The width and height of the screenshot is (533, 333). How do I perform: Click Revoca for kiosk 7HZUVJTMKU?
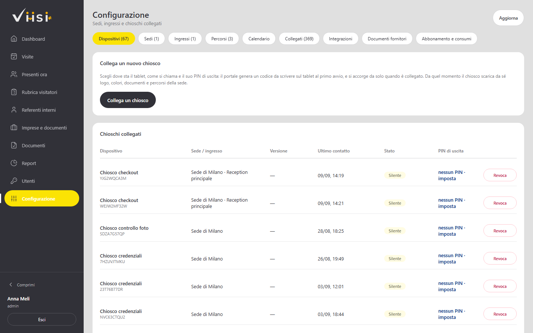point(500,258)
